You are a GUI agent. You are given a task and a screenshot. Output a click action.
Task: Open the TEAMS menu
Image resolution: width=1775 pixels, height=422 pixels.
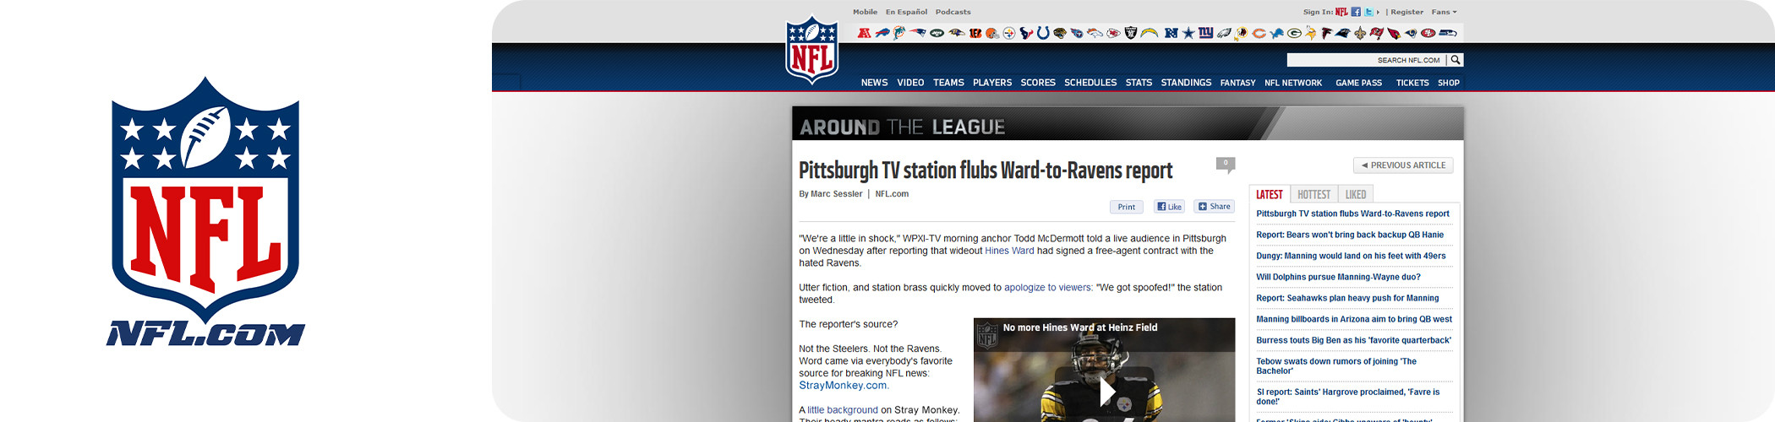click(948, 83)
